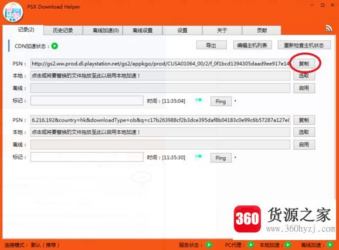Click the first PSN URL field with gs2.ww.prod
This screenshot has height=250, width=339.
point(160,63)
